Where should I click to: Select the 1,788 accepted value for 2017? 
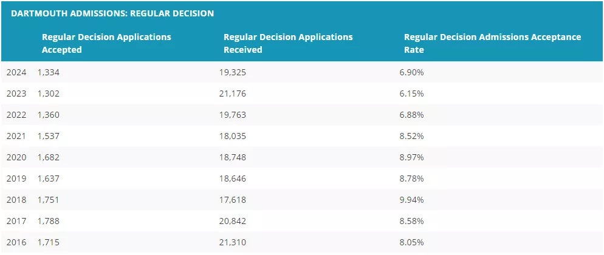click(49, 221)
